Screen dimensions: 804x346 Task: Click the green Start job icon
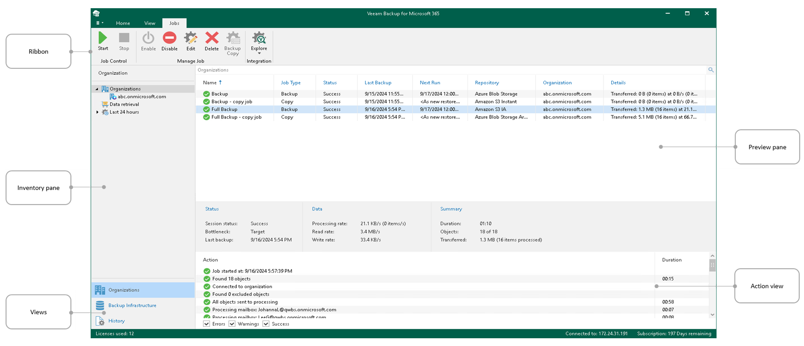tap(103, 38)
